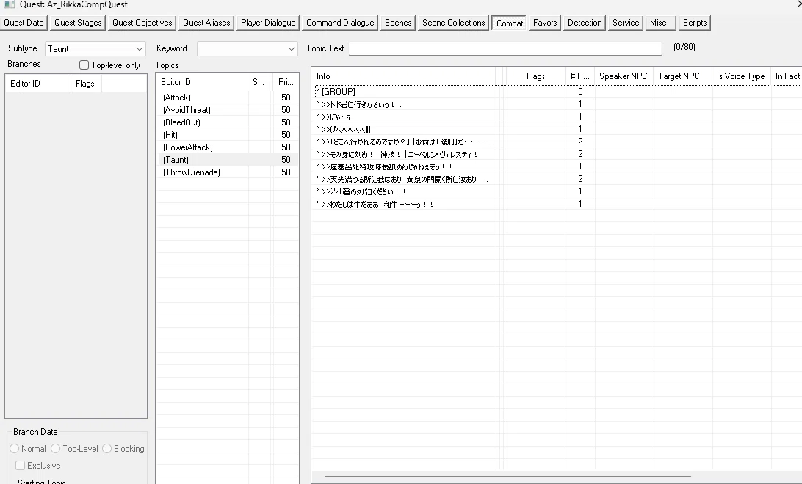Click the quest window icon in title bar

click(10, 4)
